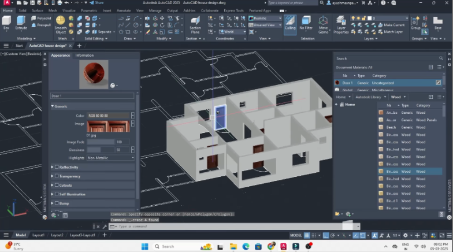The image size is (453, 252).
Task: Activate the Move Gizmo tool
Action: [x=324, y=25]
